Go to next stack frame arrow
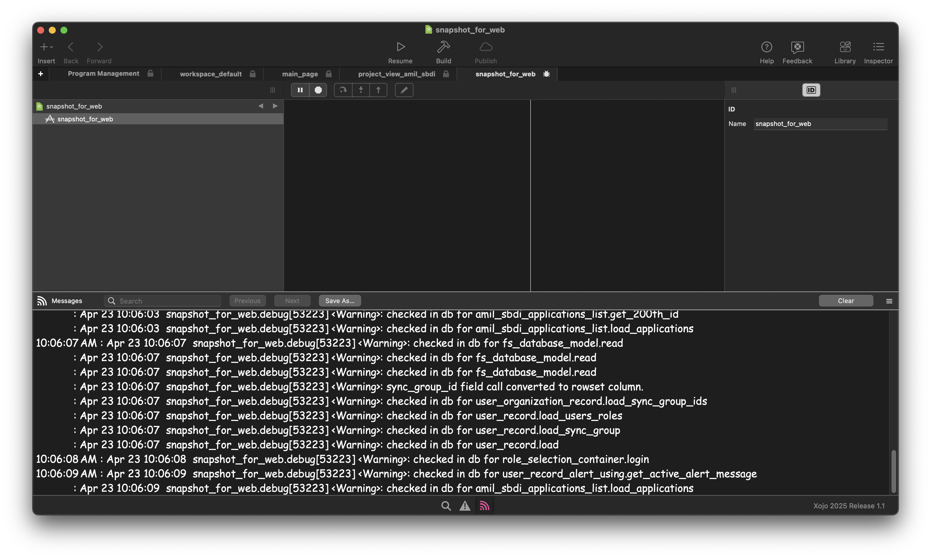Screen dimensions: 931x558 pos(275,106)
